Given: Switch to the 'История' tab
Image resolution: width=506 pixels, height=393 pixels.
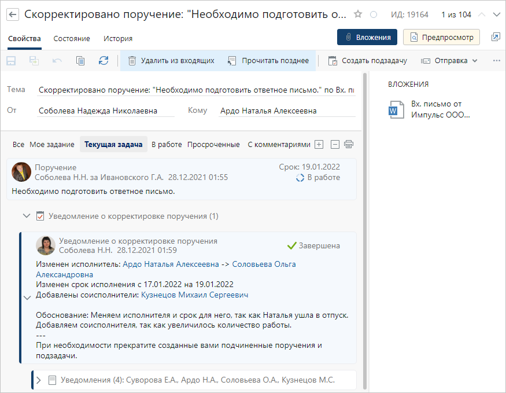Looking at the screenshot, I should (117, 37).
